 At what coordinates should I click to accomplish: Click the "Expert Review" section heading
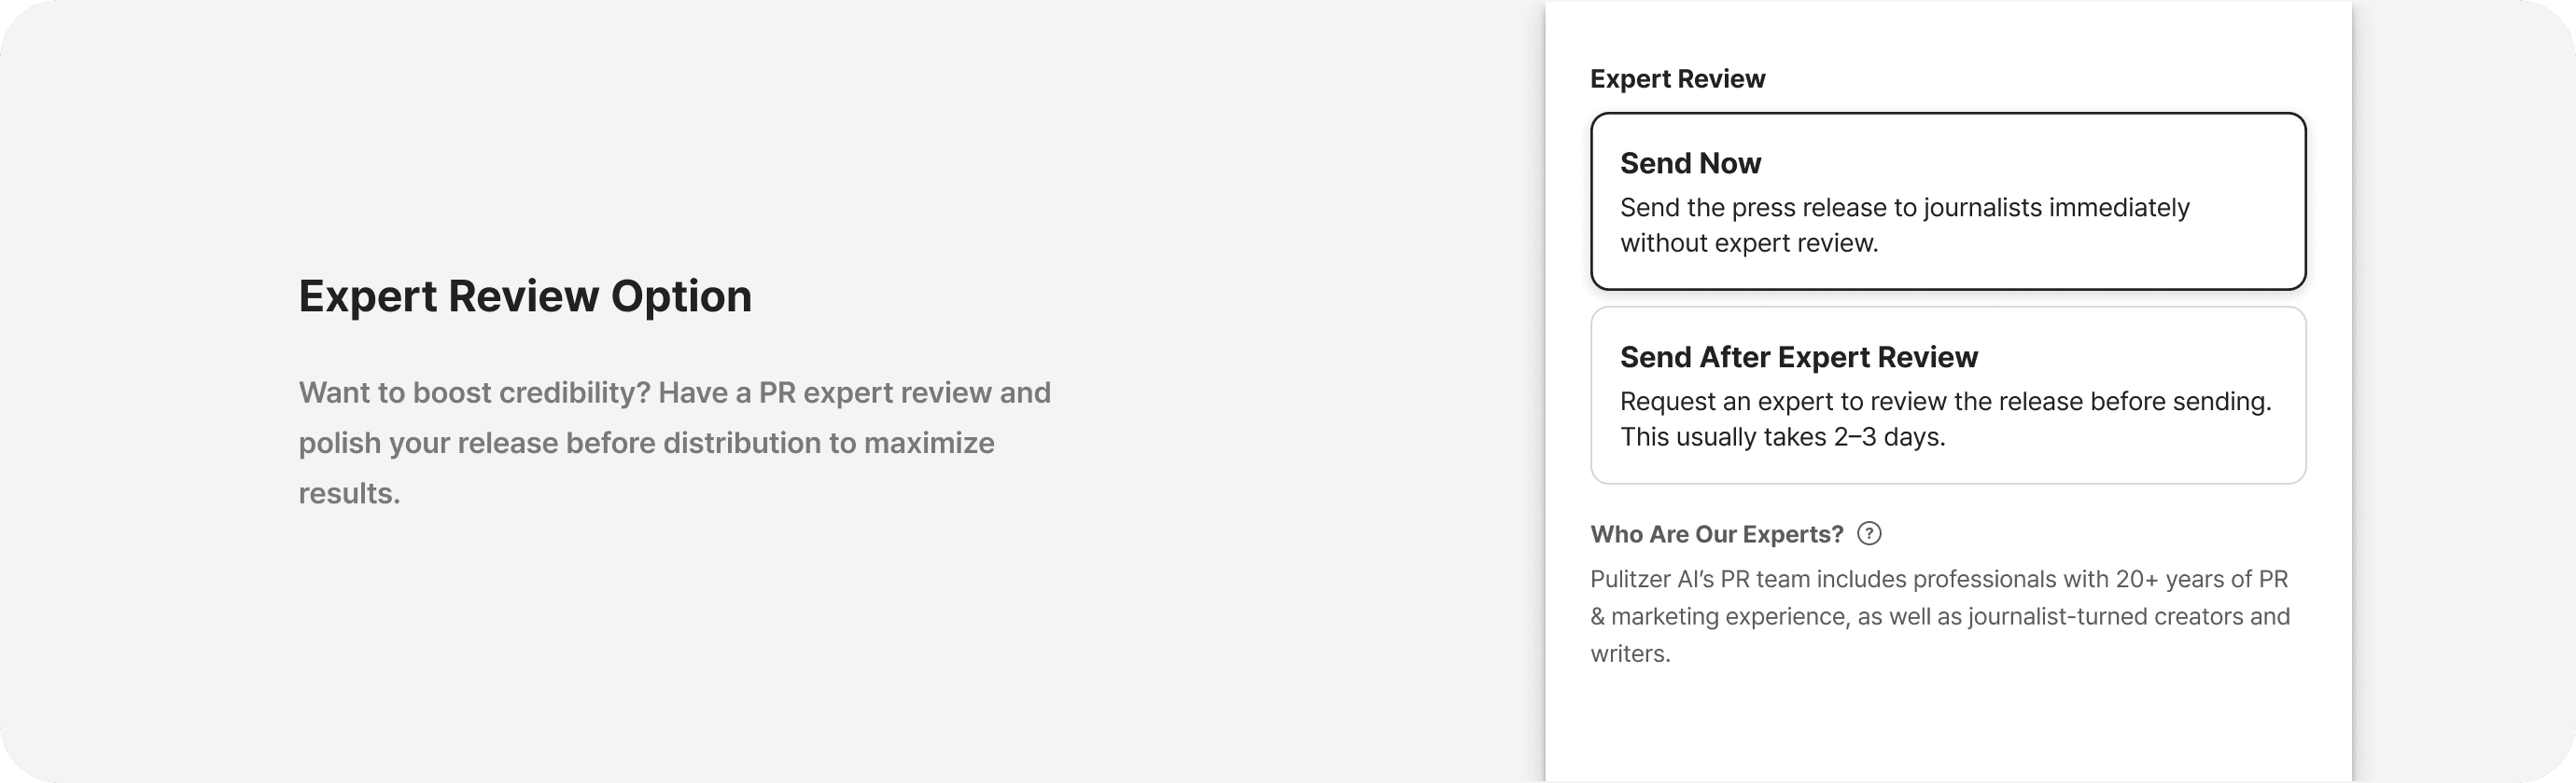pos(1677,79)
